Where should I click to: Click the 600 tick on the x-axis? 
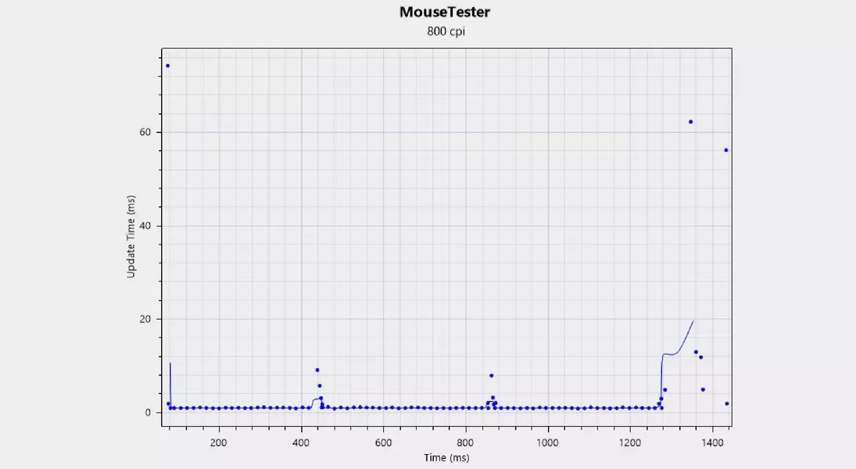point(384,442)
